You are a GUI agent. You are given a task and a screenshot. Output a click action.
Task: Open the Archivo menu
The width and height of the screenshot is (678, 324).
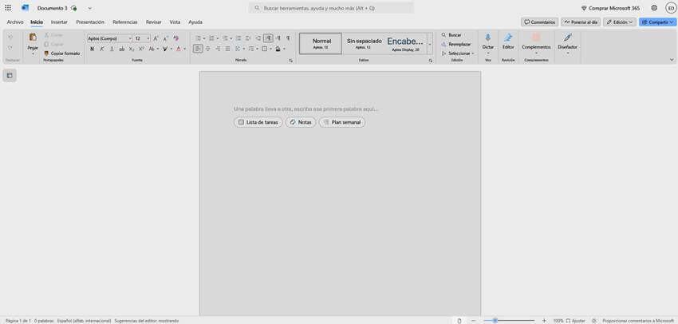[x=15, y=22]
